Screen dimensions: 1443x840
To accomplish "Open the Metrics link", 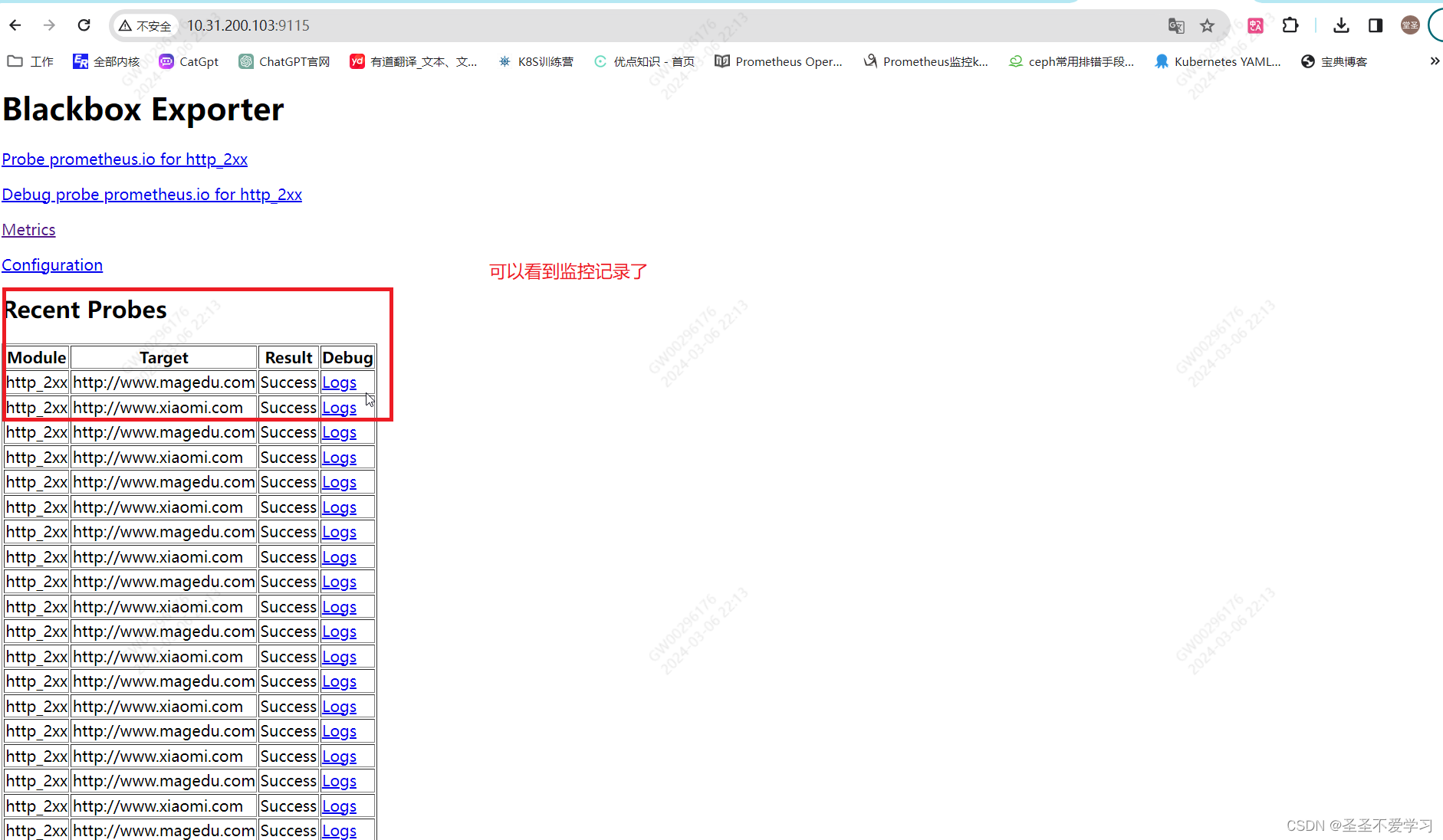I will 28,230.
